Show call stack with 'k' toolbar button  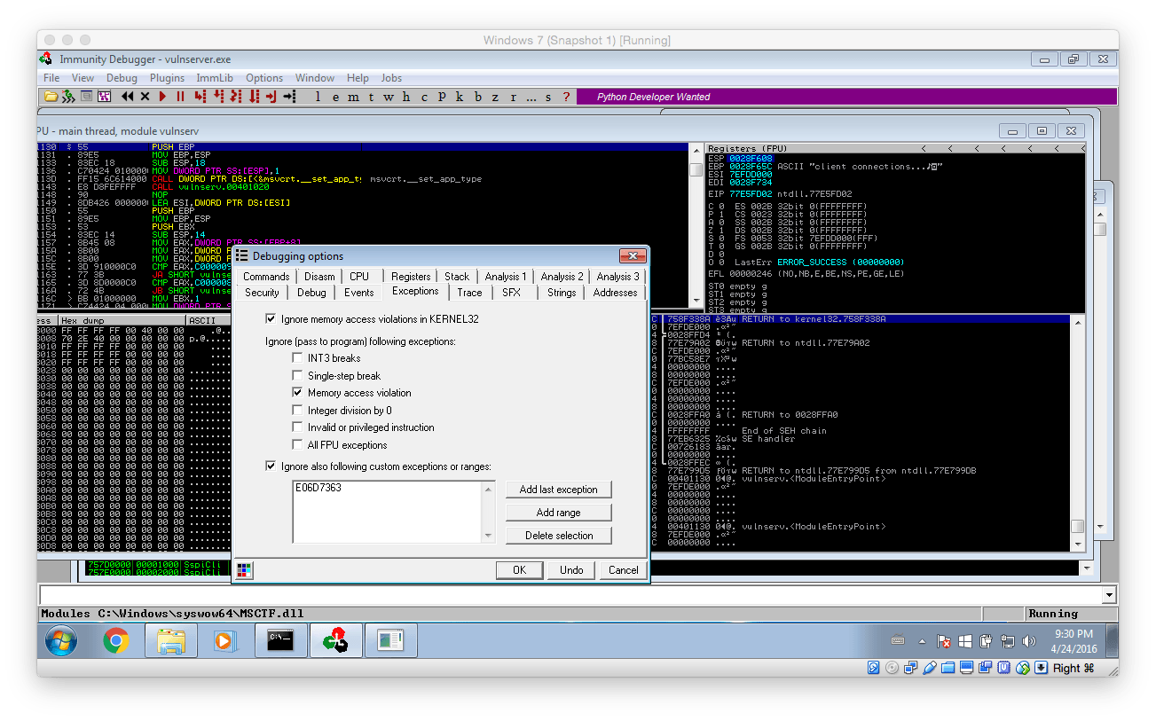(x=460, y=97)
